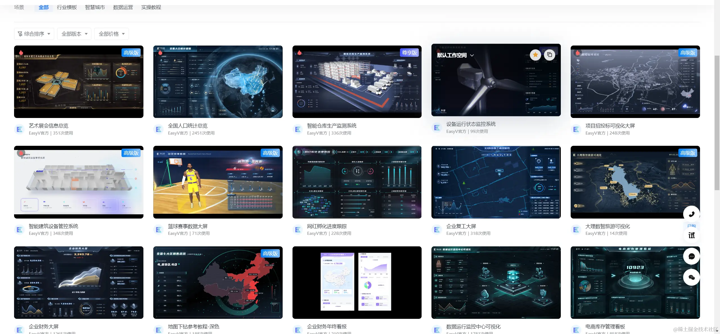Open the chat message floating button

click(x=691, y=256)
